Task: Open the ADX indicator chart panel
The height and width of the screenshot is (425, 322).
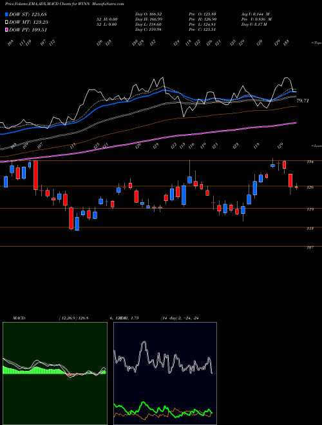Action: pyautogui.click(x=165, y=373)
